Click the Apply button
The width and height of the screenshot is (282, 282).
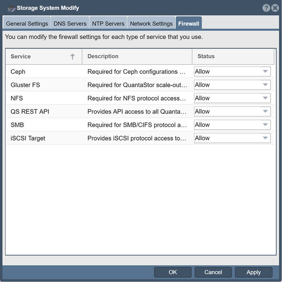254,272
